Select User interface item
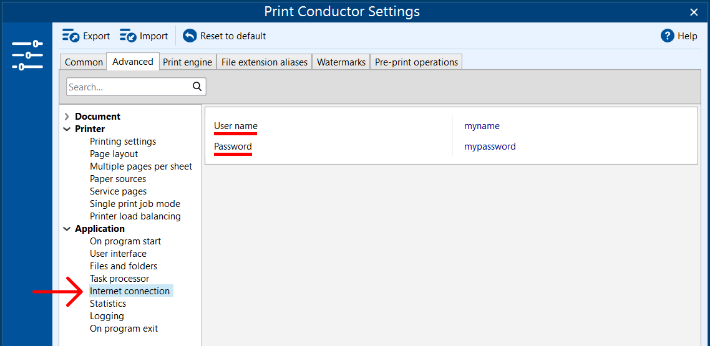 click(x=118, y=254)
